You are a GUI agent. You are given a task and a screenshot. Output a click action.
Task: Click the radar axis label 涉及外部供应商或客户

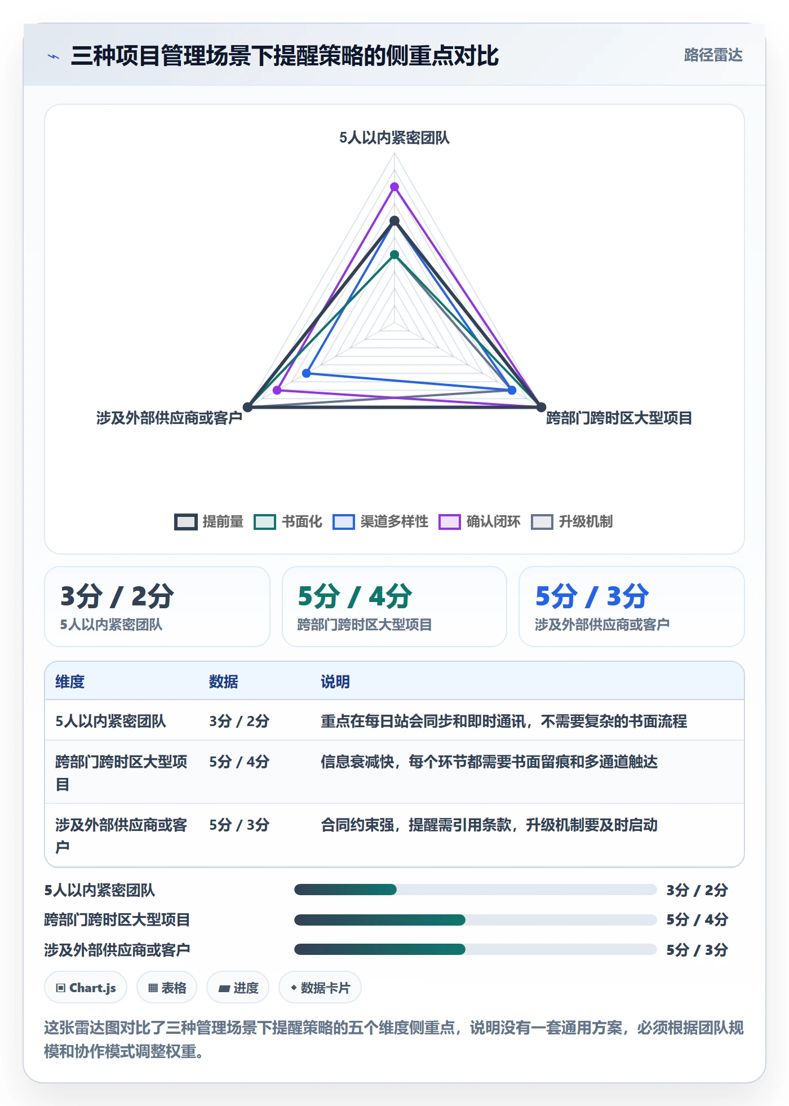click(169, 418)
